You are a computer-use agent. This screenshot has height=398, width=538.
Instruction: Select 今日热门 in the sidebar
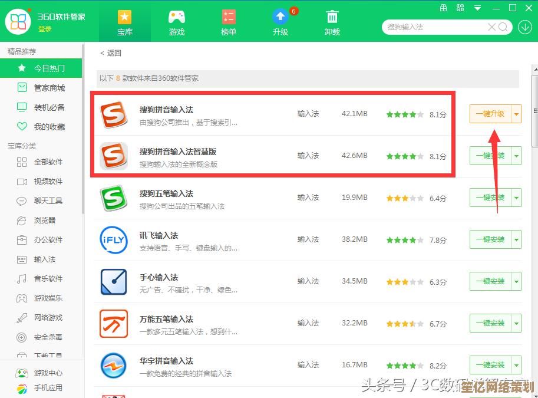[x=49, y=68]
